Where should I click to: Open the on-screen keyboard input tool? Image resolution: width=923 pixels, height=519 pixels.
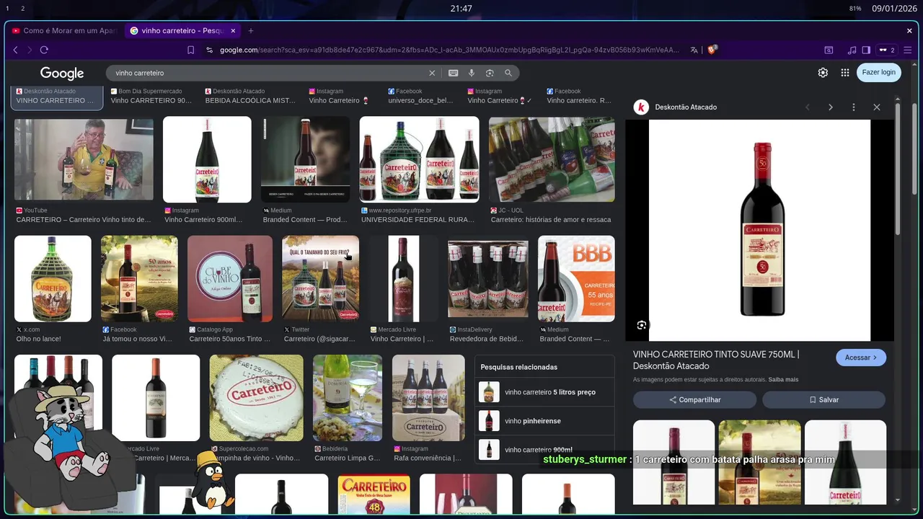click(453, 73)
